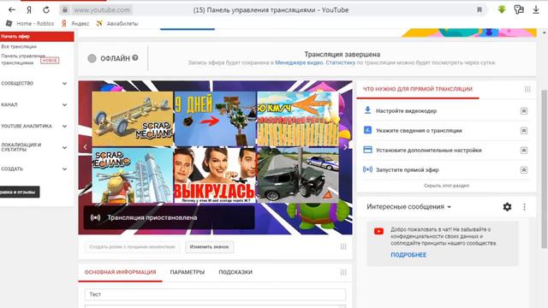Click the broadcast icon beside Запустите прямой эфир
The width and height of the screenshot is (548, 308).
pyautogui.click(x=367, y=169)
